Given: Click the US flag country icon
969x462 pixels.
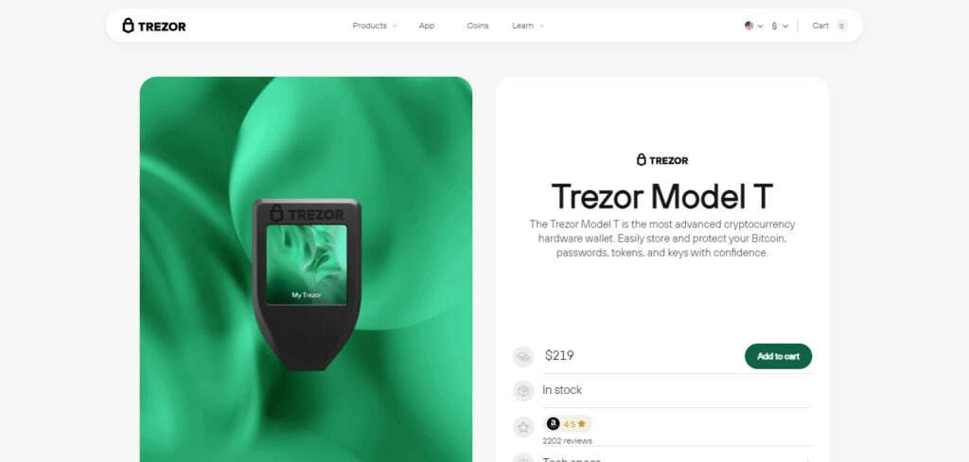Looking at the screenshot, I should [749, 26].
